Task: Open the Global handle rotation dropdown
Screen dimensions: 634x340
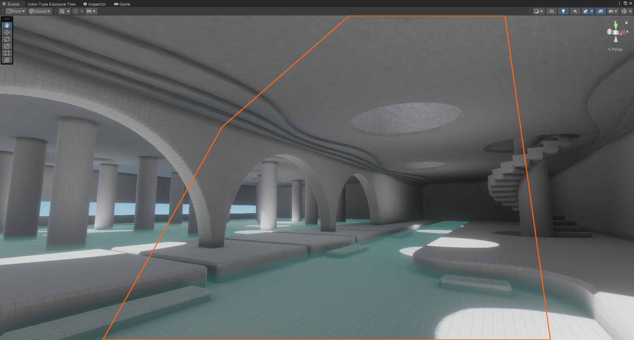Action: 40,11
